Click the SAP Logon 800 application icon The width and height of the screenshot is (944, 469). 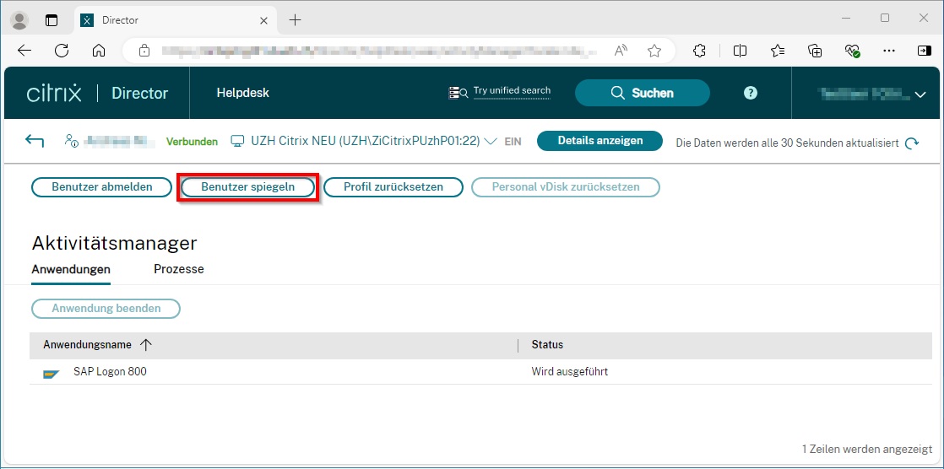pyautogui.click(x=52, y=373)
